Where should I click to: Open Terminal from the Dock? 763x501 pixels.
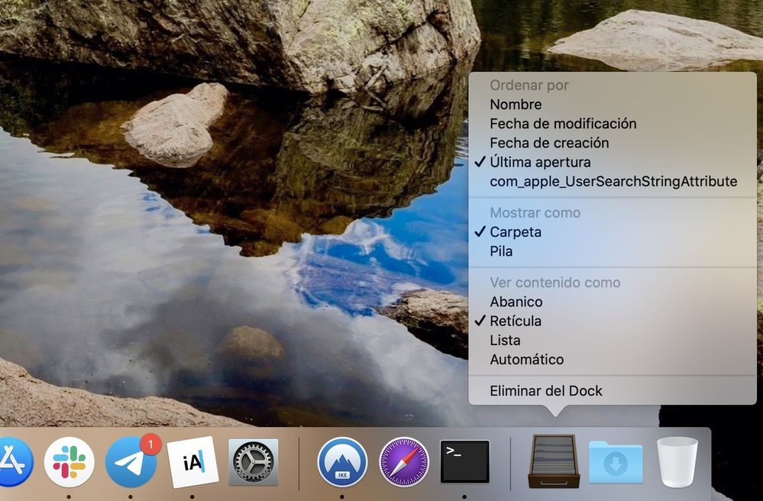[x=464, y=461]
